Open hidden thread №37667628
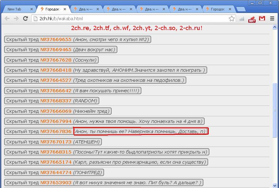 point(56,60)
